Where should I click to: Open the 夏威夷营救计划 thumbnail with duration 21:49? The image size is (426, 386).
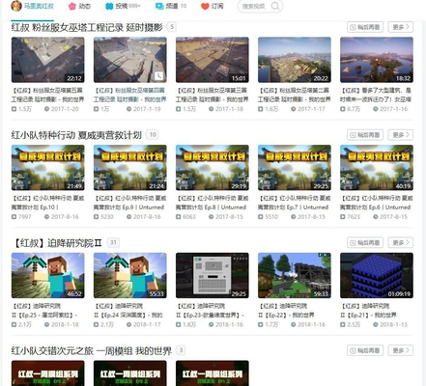[x=48, y=168]
